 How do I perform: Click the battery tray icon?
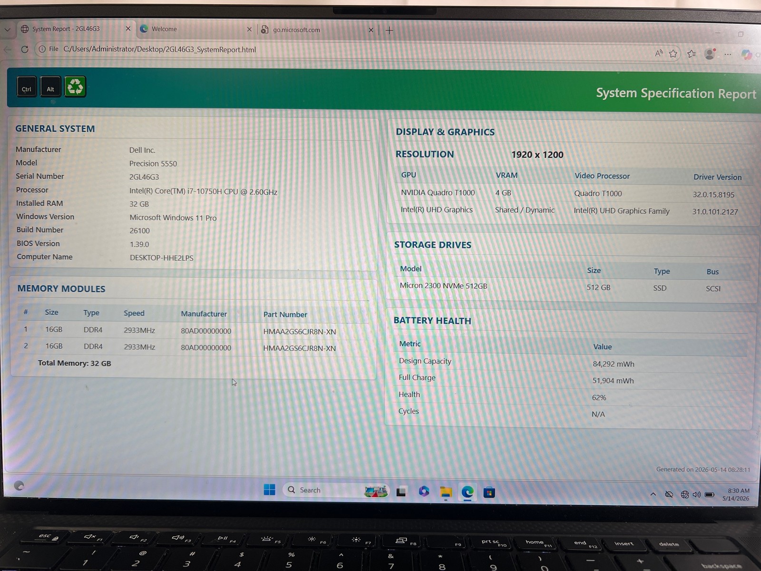click(709, 495)
